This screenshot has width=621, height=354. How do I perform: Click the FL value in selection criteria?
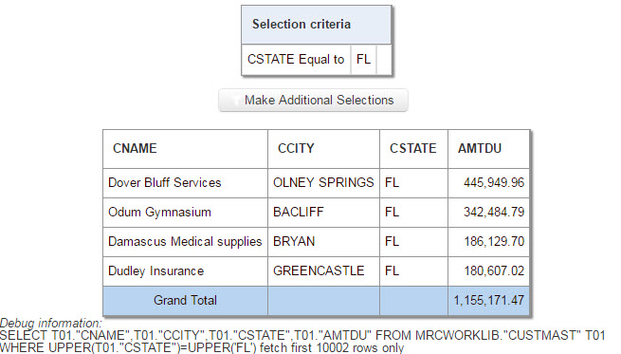363,60
